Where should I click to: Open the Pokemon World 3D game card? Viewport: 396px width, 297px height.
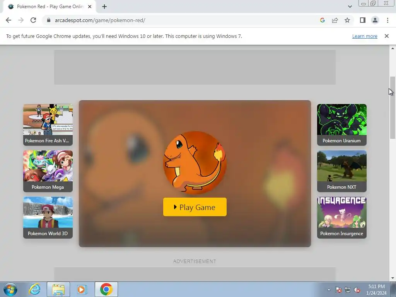(x=48, y=218)
